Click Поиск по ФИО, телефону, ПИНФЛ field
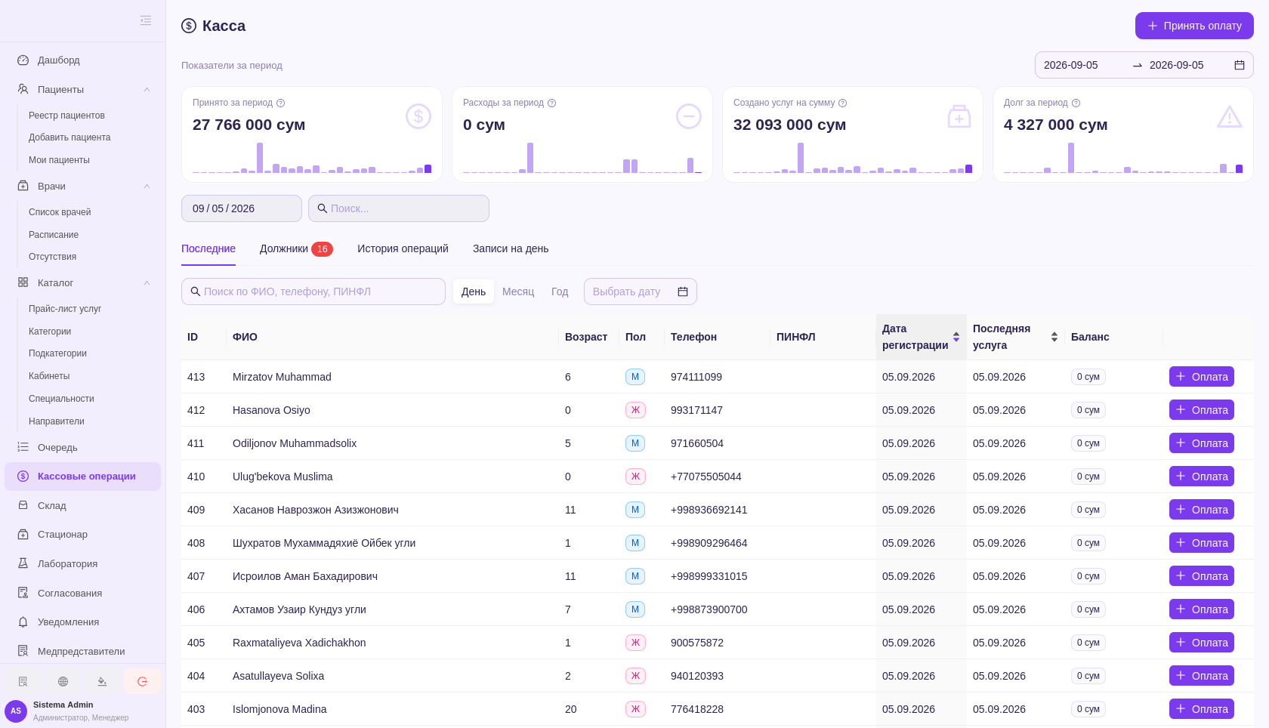The height and width of the screenshot is (728, 1269). pyautogui.click(x=313, y=292)
